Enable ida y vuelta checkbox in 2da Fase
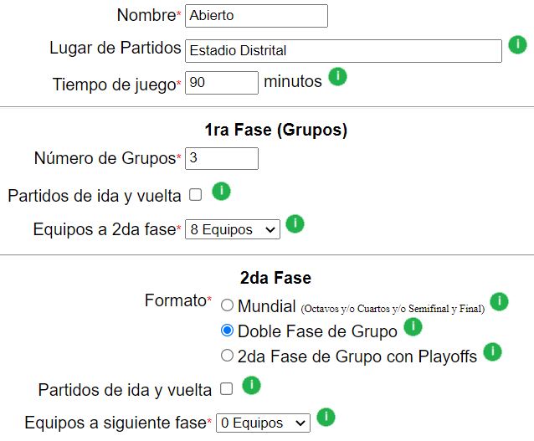Viewport: 534px width, 441px height. click(x=227, y=389)
